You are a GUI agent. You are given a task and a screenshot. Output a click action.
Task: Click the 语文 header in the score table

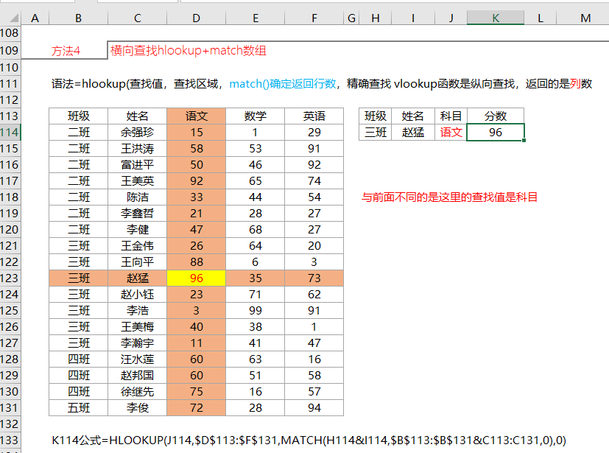(x=196, y=116)
